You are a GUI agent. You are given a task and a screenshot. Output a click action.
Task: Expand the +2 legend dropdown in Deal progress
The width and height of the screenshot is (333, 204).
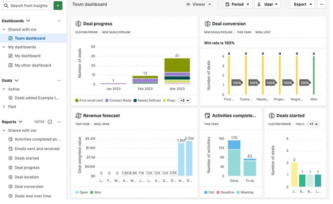pyautogui.click(x=184, y=100)
